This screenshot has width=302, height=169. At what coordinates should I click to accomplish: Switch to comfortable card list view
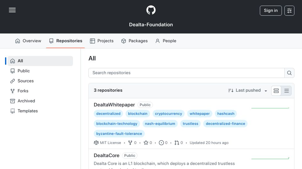276,91
